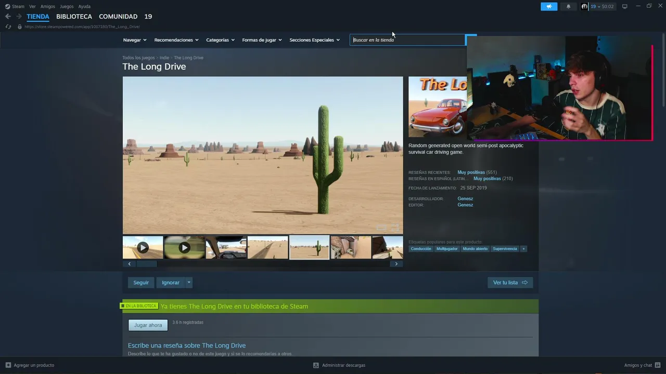Switch to the TIENDA tab
666x374 pixels.
click(x=38, y=17)
